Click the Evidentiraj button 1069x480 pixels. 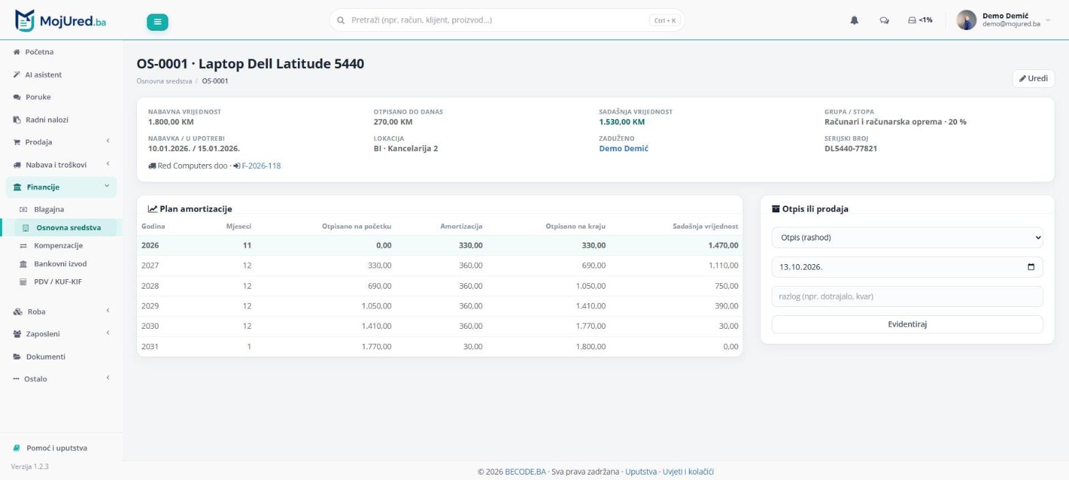pyautogui.click(x=907, y=324)
